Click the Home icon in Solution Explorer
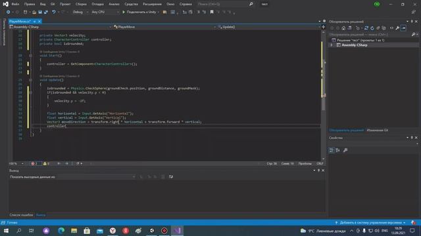421x236 pixels. 343,28
